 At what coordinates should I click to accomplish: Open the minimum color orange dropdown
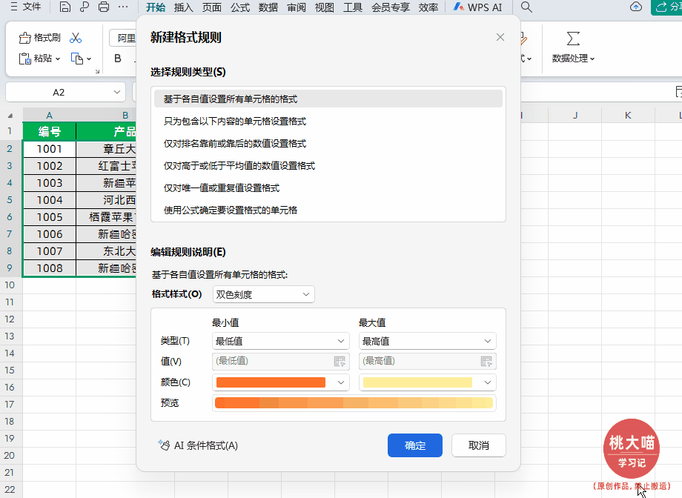(280, 382)
